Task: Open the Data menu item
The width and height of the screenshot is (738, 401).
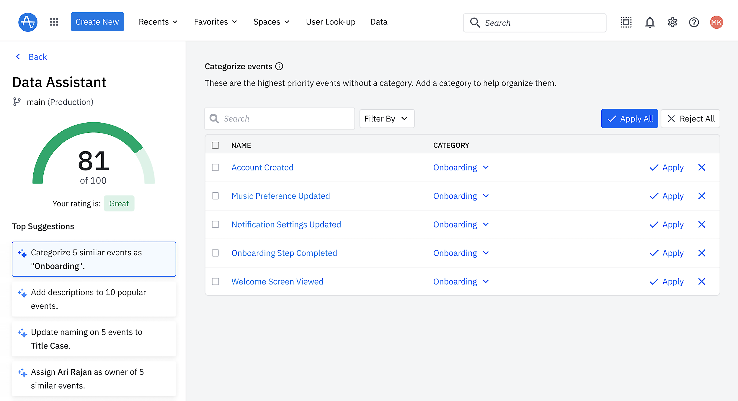Action: [379, 22]
